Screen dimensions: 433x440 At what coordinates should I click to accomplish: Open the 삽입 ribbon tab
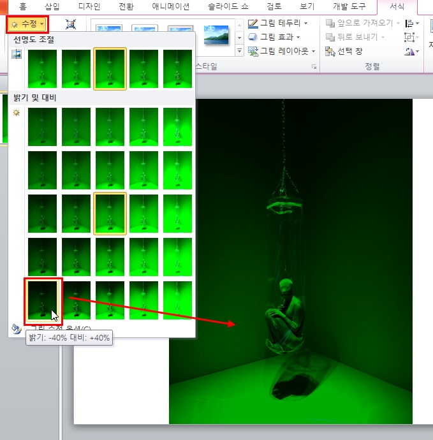(52, 6)
